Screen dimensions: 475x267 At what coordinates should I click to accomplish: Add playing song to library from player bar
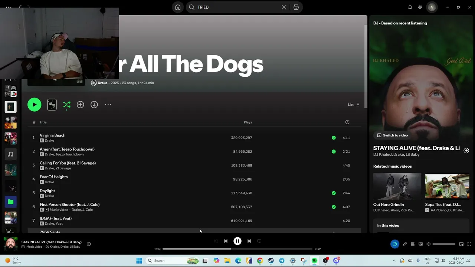89,244
